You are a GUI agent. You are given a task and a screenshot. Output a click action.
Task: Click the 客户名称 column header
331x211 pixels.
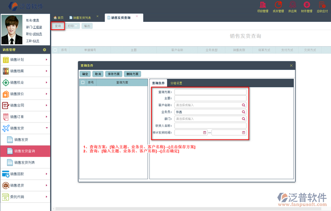coord(177,50)
